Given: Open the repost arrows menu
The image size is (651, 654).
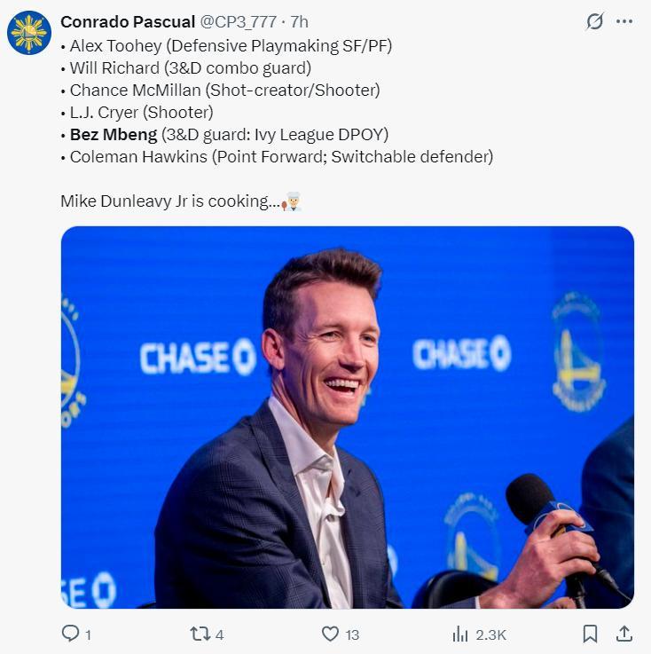Looking at the screenshot, I should pyautogui.click(x=200, y=634).
